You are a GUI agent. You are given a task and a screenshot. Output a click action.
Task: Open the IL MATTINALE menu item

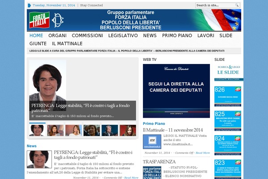click(67, 43)
